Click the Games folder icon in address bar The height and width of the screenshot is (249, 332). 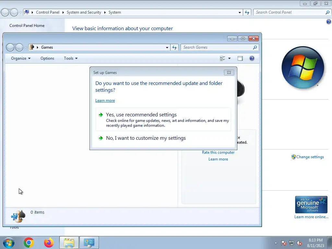click(32, 47)
